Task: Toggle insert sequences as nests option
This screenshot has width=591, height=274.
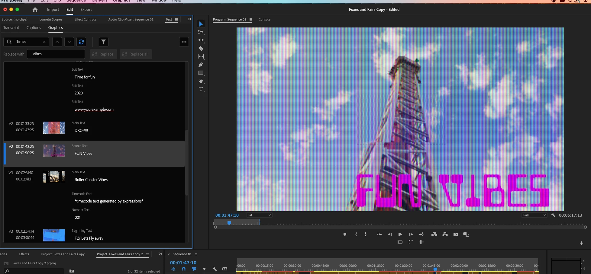Action: point(173,269)
